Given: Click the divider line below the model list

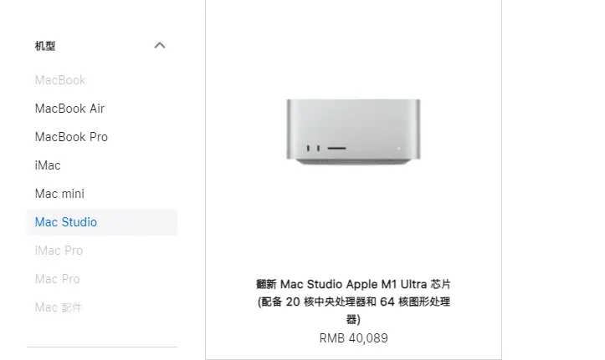Looking at the screenshot, I should click(x=102, y=347).
